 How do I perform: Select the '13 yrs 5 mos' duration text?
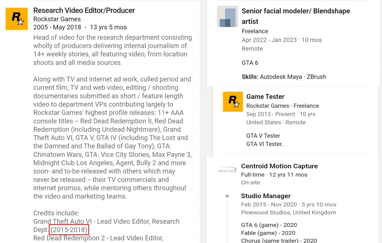(108, 27)
